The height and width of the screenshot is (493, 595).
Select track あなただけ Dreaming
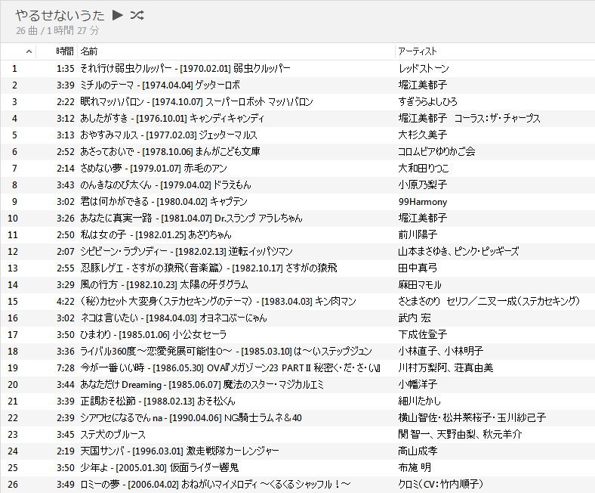coord(297,385)
